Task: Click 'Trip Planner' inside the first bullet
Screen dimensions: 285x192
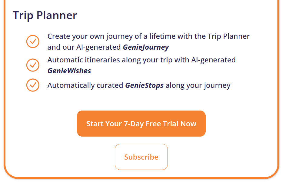Action: [229, 36]
